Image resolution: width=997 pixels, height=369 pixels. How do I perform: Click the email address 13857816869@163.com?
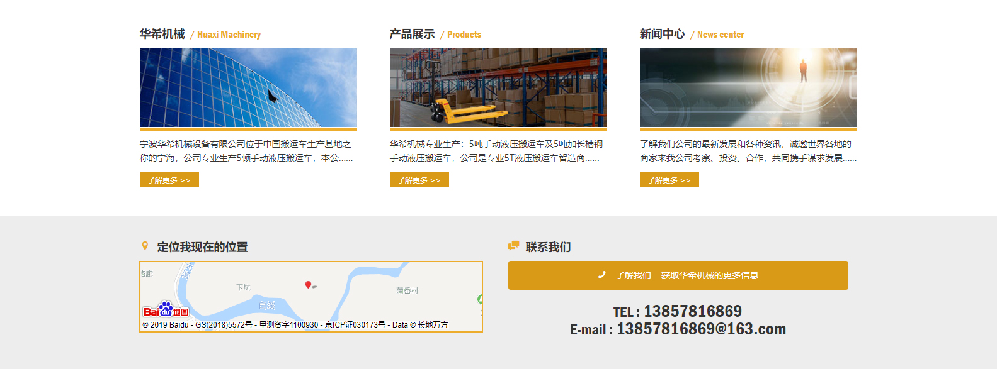[x=700, y=329]
